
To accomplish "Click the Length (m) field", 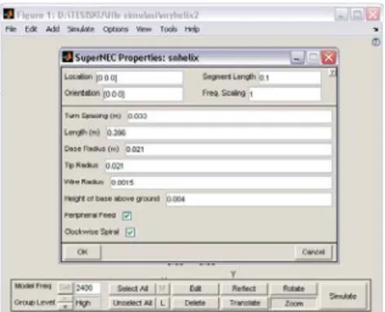I will coord(219,132).
